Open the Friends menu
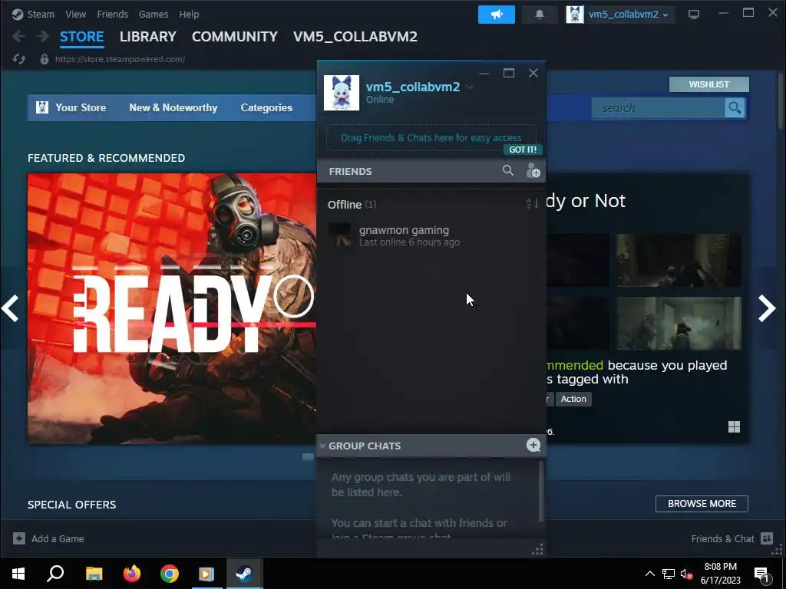 112,14
